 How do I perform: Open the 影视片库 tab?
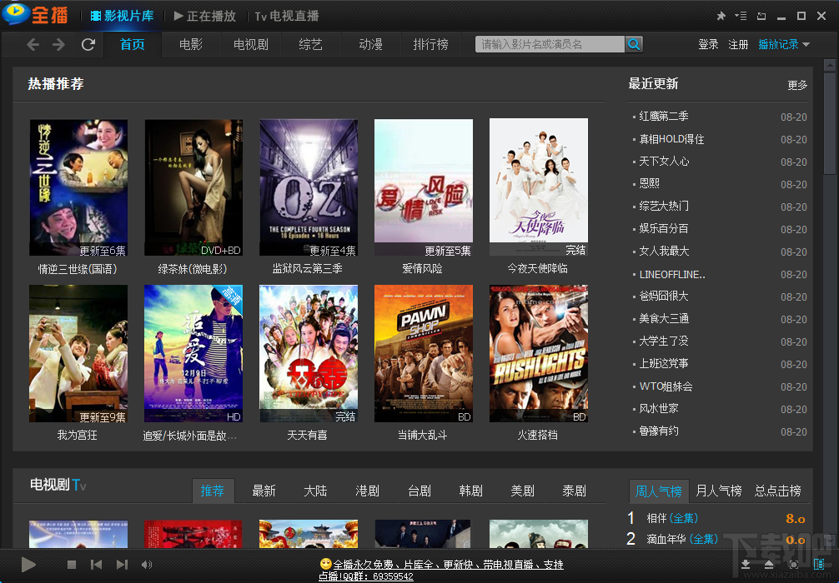pyautogui.click(x=122, y=16)
